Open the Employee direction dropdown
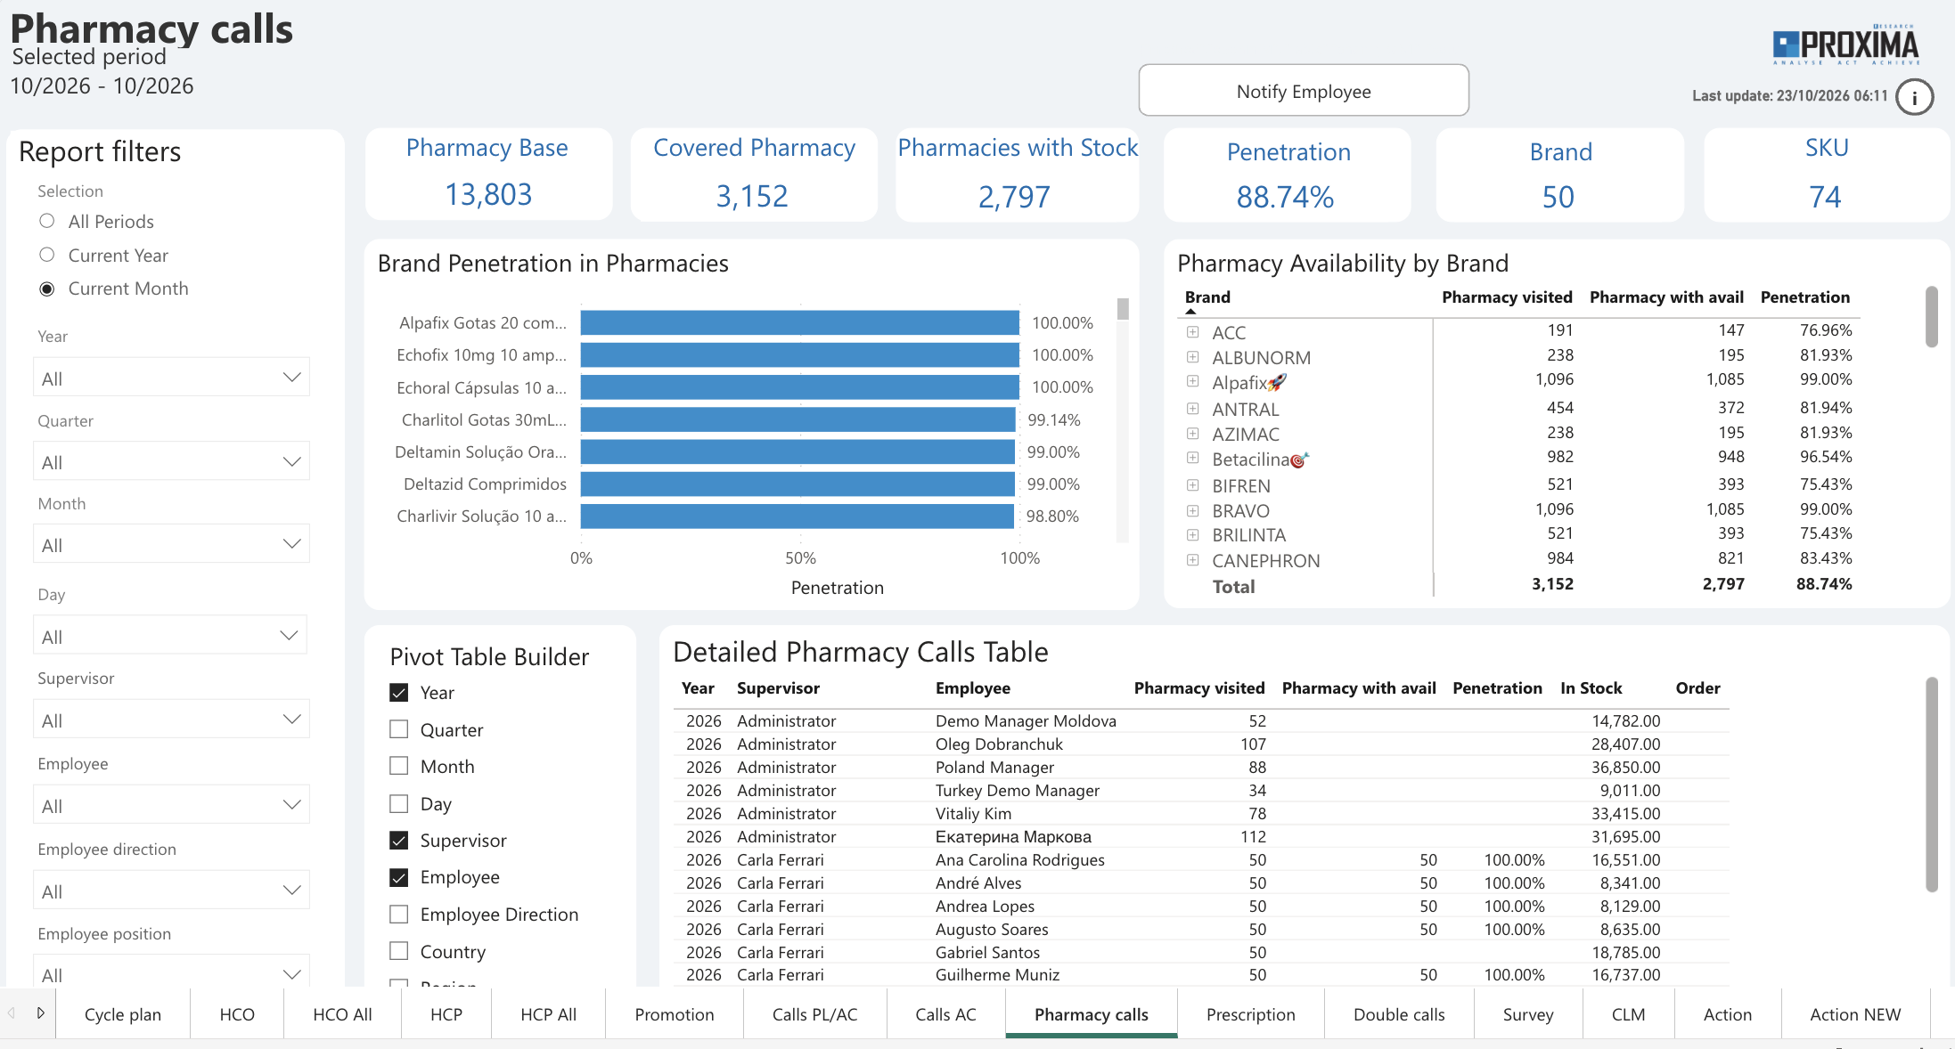 pos(171,890)
